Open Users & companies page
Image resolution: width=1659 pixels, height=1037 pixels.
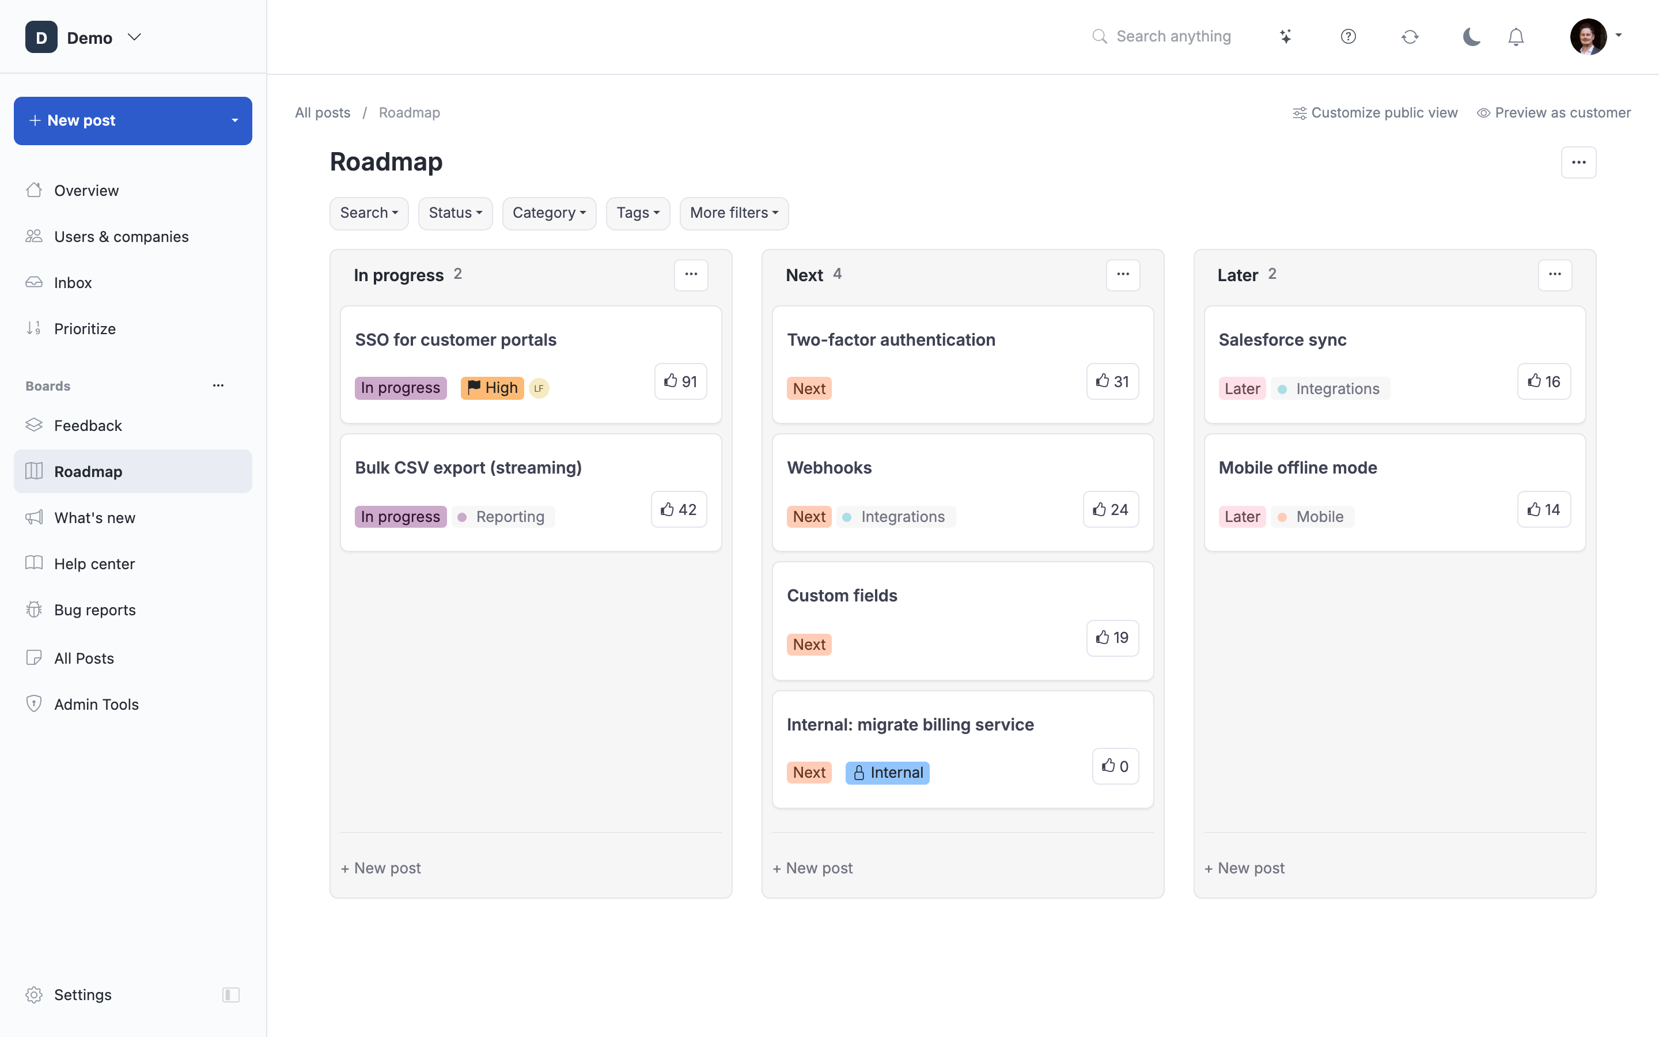click(x=133, y=237)
